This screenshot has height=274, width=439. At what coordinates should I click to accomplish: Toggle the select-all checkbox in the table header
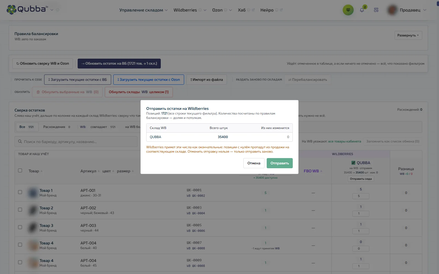point(20,170)
